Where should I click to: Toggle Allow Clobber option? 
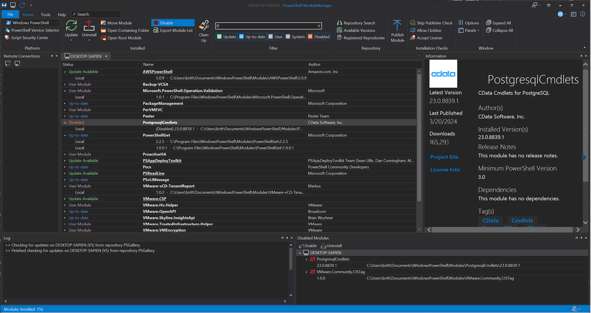pos(426,30)
